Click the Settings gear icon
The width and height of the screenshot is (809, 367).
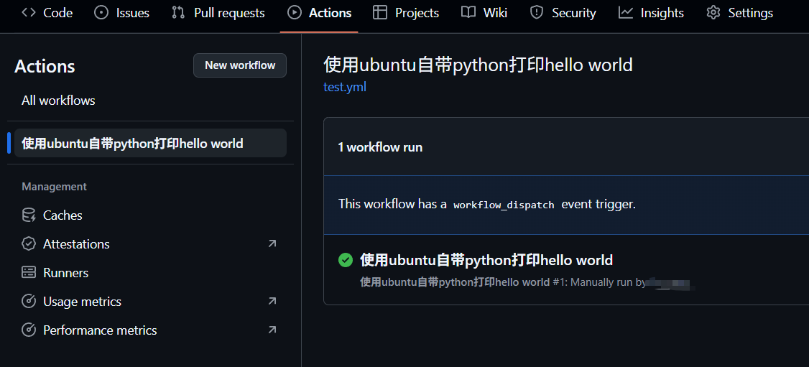[713, 13]
